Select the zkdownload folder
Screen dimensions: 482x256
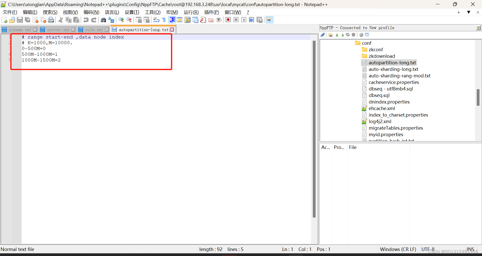[x=382, y=56]
